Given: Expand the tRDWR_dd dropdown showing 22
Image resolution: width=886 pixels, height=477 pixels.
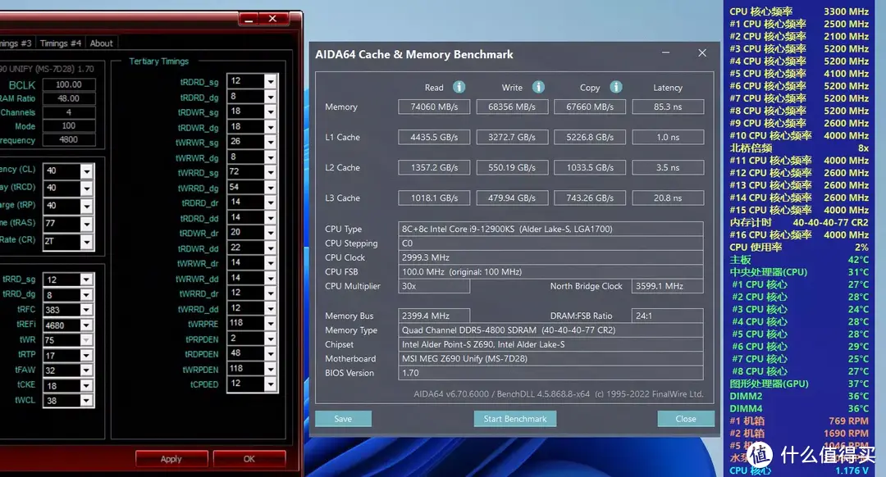Looking at the screenshot, I should (271, 248).
